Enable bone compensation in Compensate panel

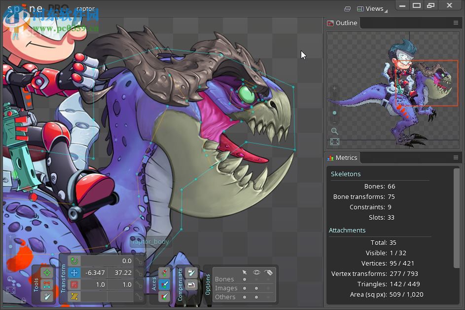[191, 272]
